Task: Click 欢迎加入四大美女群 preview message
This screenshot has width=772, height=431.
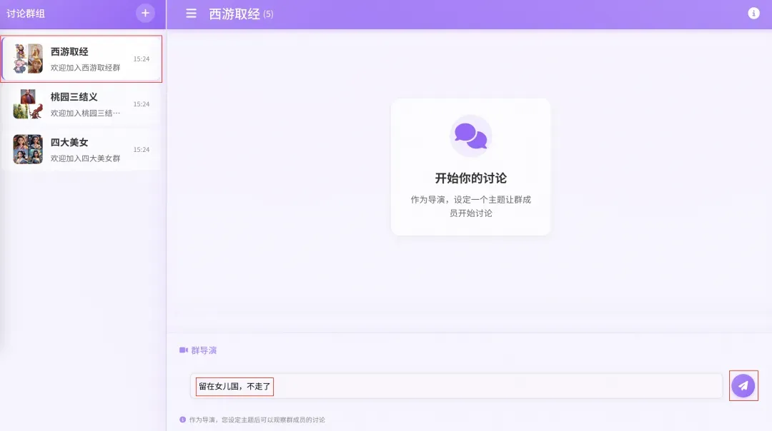Action: point(85,158)
